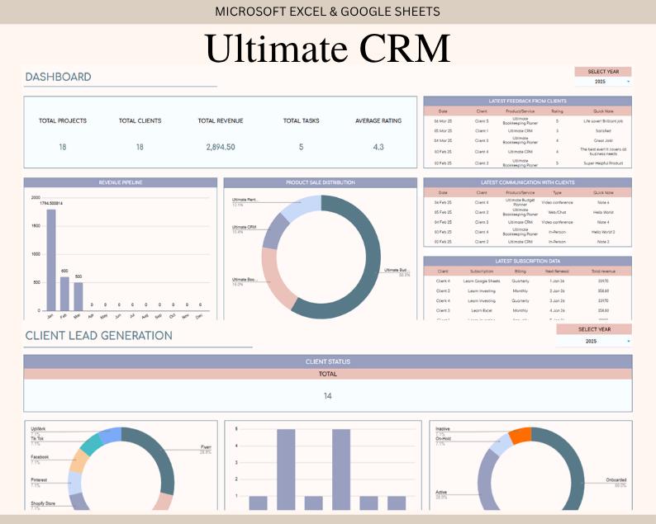The width and height of the screenshot is (656, 524).
Task: Click the Pinterest label on lead source donut
Action: tap(39, 480)
